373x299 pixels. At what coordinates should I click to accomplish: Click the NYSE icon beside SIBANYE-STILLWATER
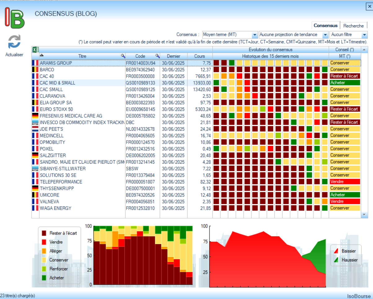point(35,169)
